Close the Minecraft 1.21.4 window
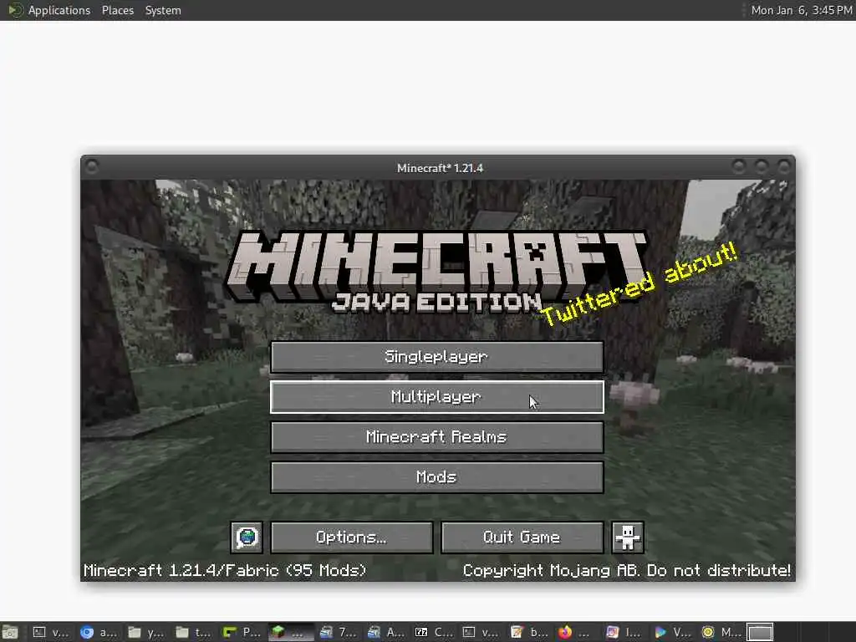Viewport: 856px width, 642px height. coord(784,166)
